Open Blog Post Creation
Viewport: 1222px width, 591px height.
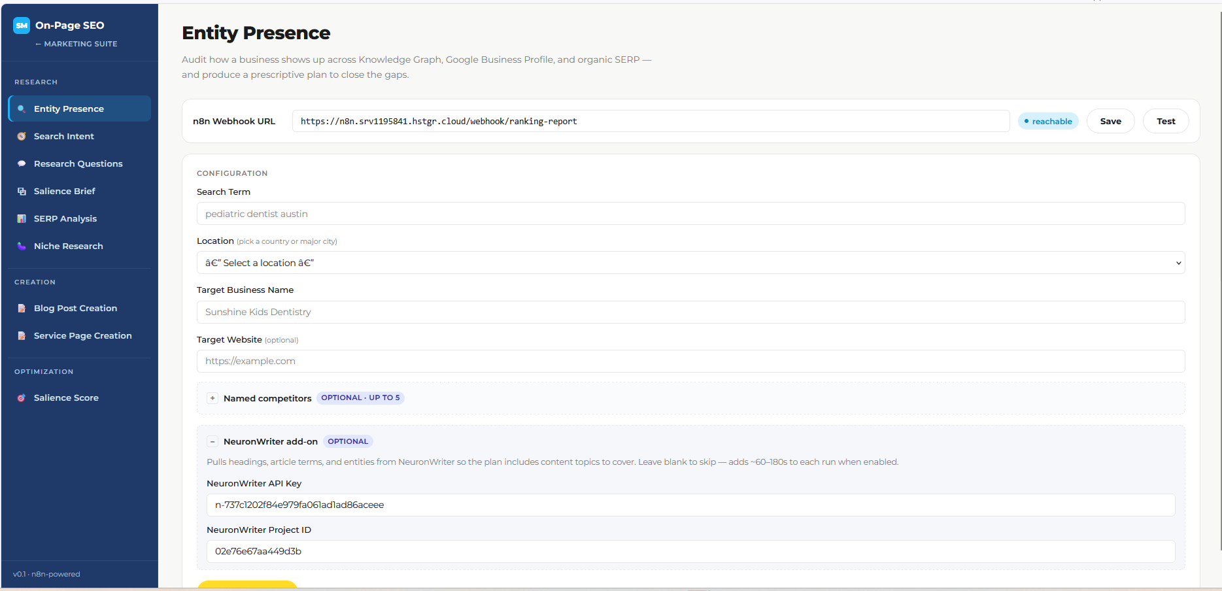click(x=79, y=308)
